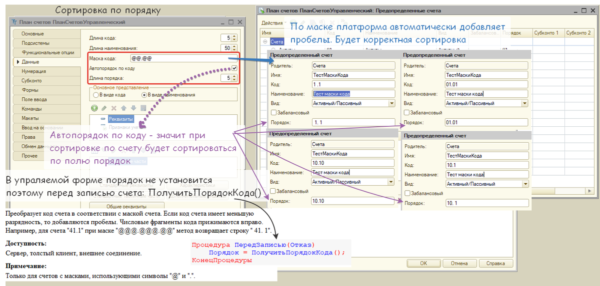Click the move down arrow above Реквизиты

coord(133,108)
